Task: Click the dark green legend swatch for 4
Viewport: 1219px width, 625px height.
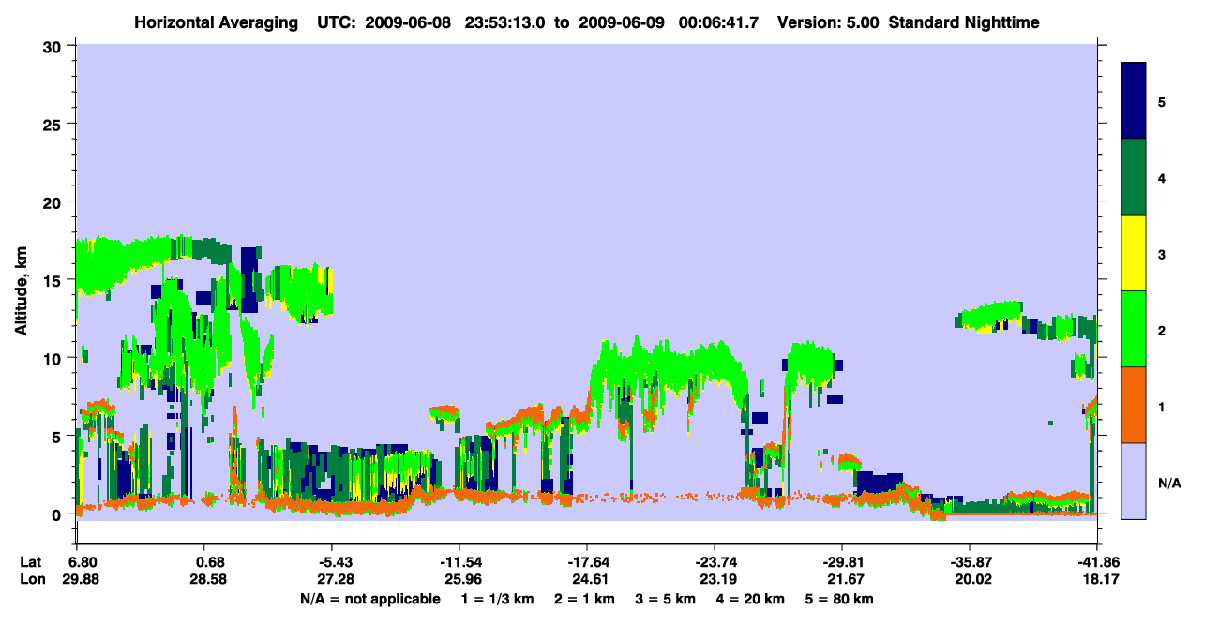Action: (x=1134, y=177)
